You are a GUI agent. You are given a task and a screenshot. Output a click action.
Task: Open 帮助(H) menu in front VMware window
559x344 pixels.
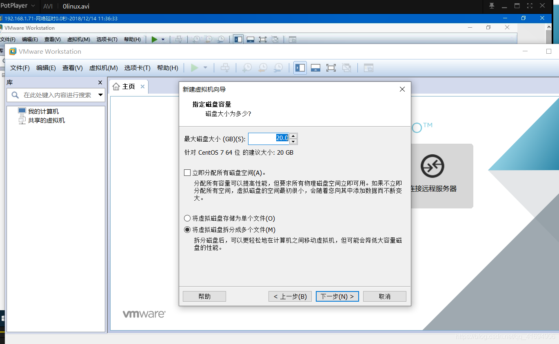tap(168, 68)
